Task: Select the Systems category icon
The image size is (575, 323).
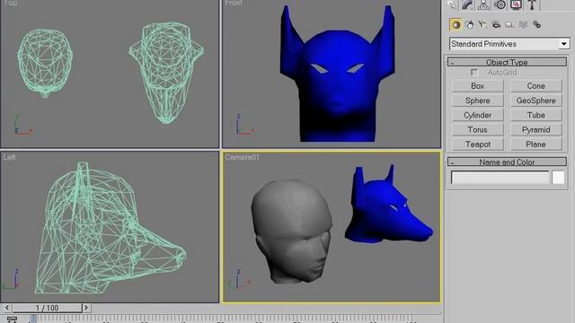Action: coord(537,25)
